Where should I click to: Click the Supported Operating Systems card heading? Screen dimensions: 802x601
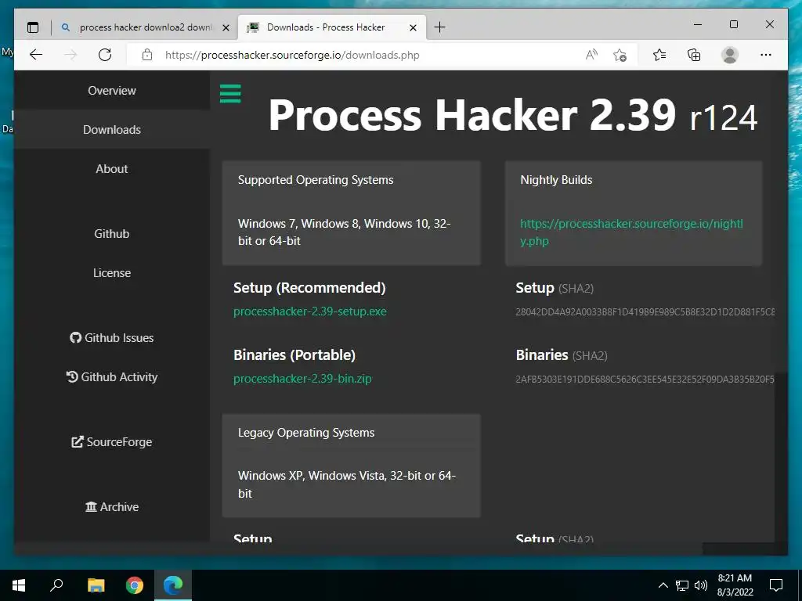click(x=316, y=180)
